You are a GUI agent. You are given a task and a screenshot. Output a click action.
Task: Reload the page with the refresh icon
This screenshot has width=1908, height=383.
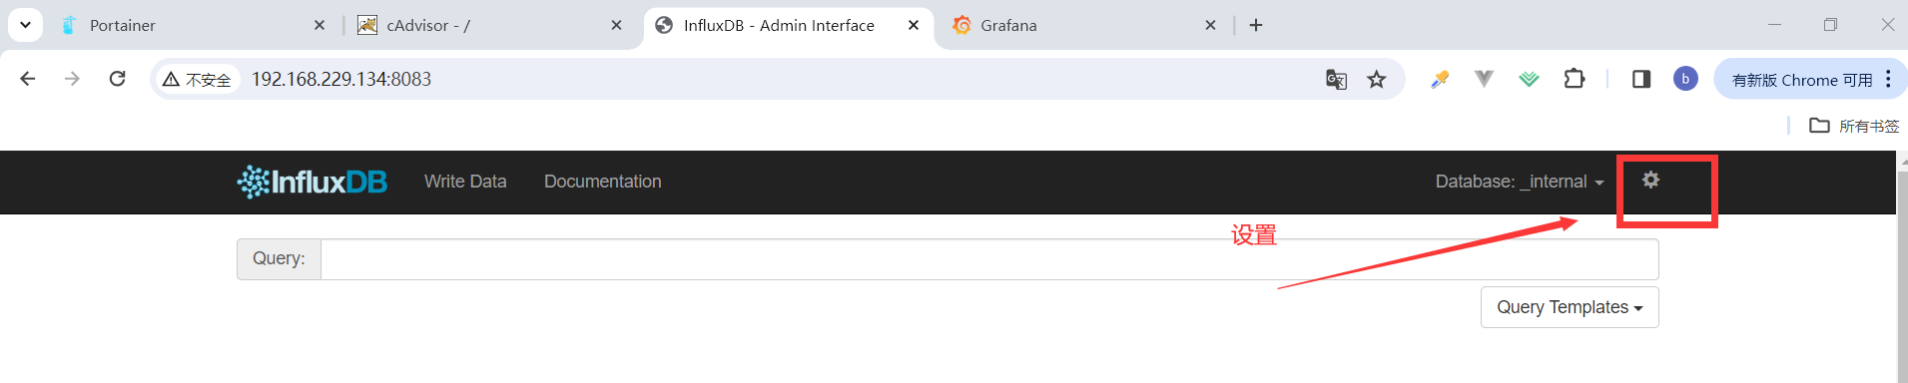pos(117,79)
